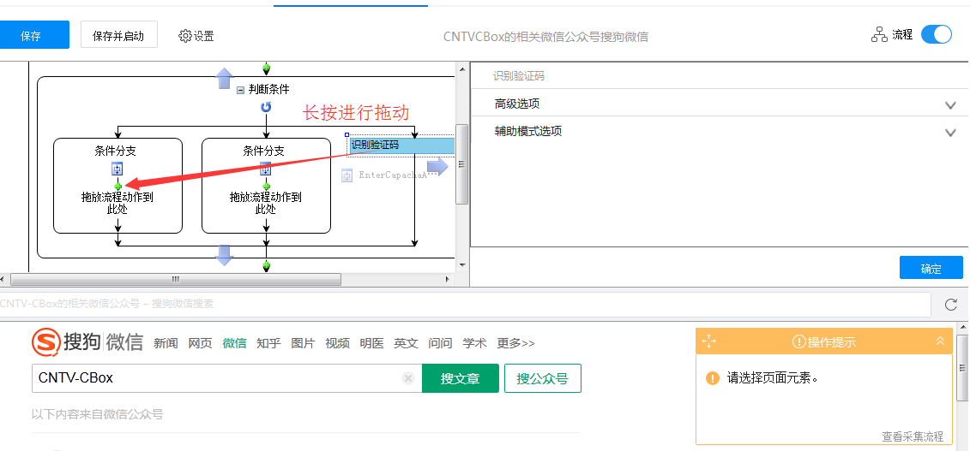Click scroll right arrow of flow panel
This screenshot has width=970, height=451.
pyautogui.click(x=449, y=280)
